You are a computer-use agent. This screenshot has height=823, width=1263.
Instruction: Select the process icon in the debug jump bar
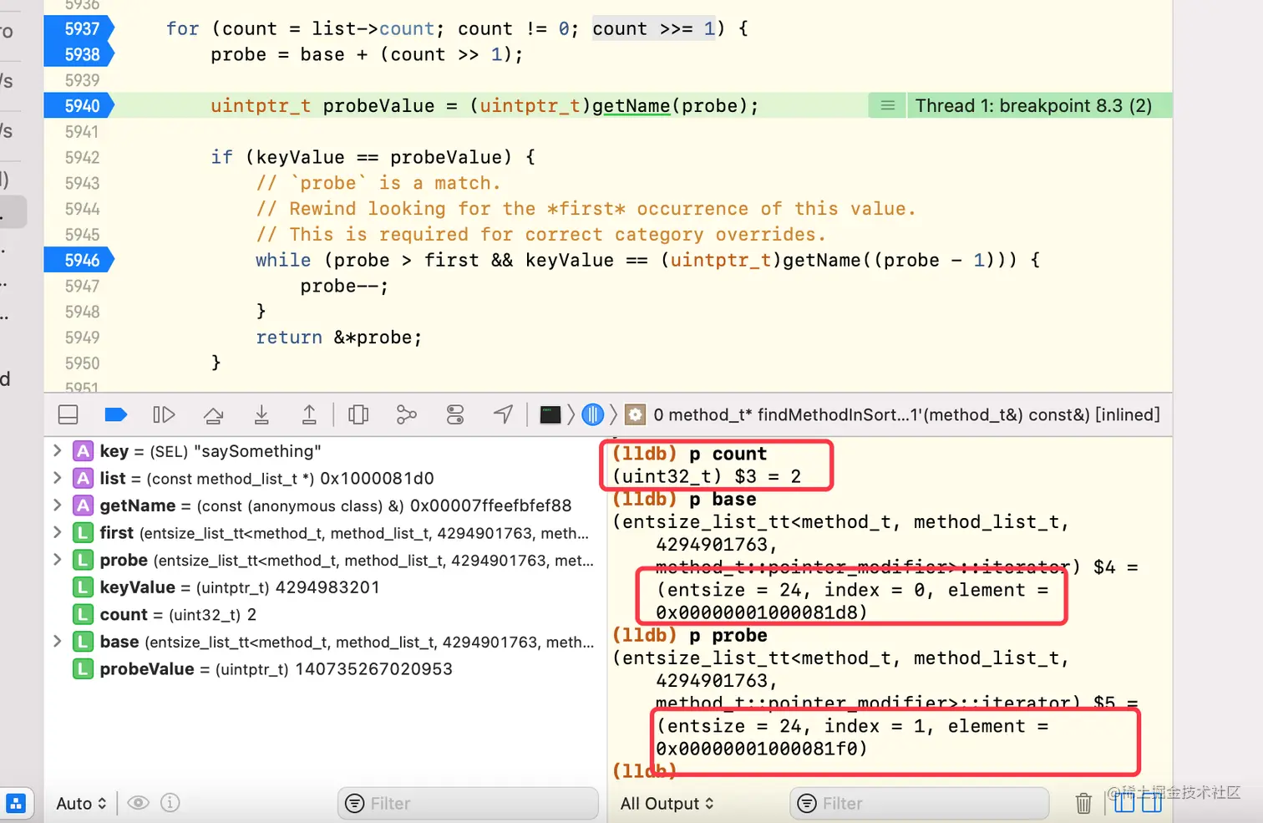pyautogui.click(x=550, y=414)
